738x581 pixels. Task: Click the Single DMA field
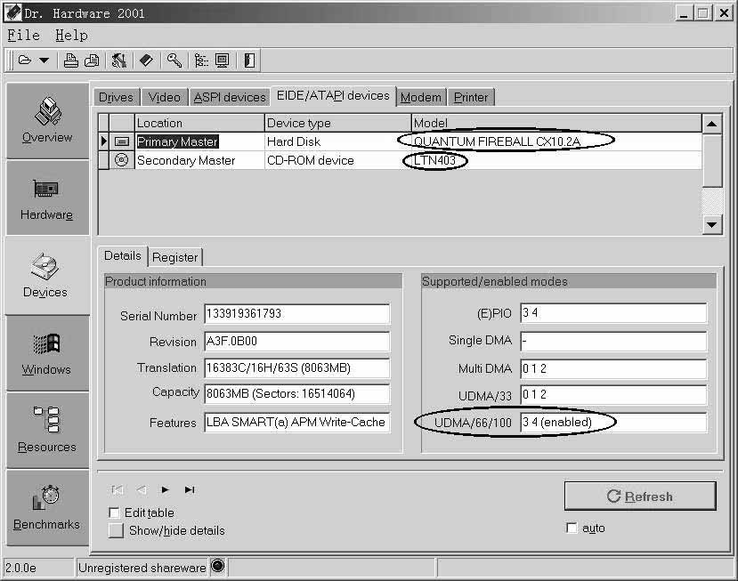click(x=613, y=341)
